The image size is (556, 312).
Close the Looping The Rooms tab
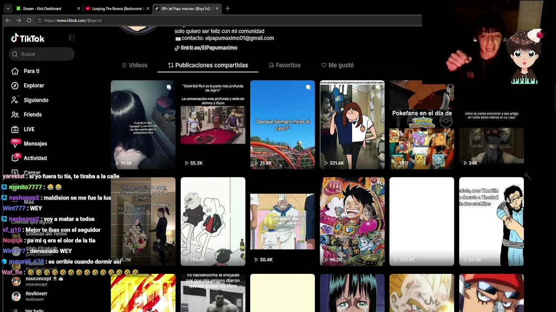(148, 8)
